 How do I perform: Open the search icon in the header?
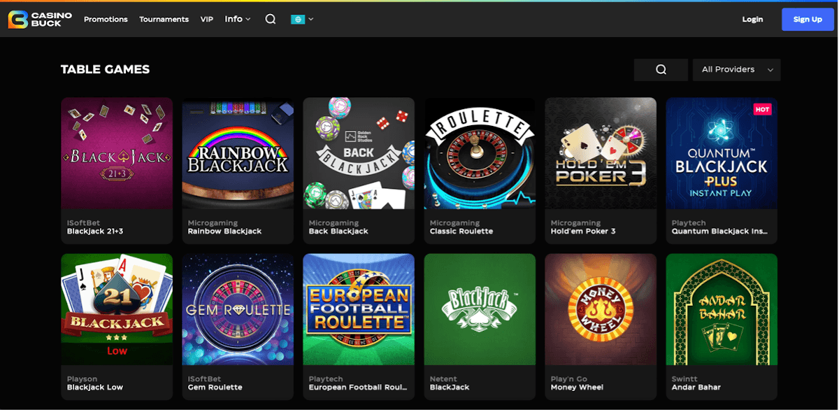pos(271,19)
